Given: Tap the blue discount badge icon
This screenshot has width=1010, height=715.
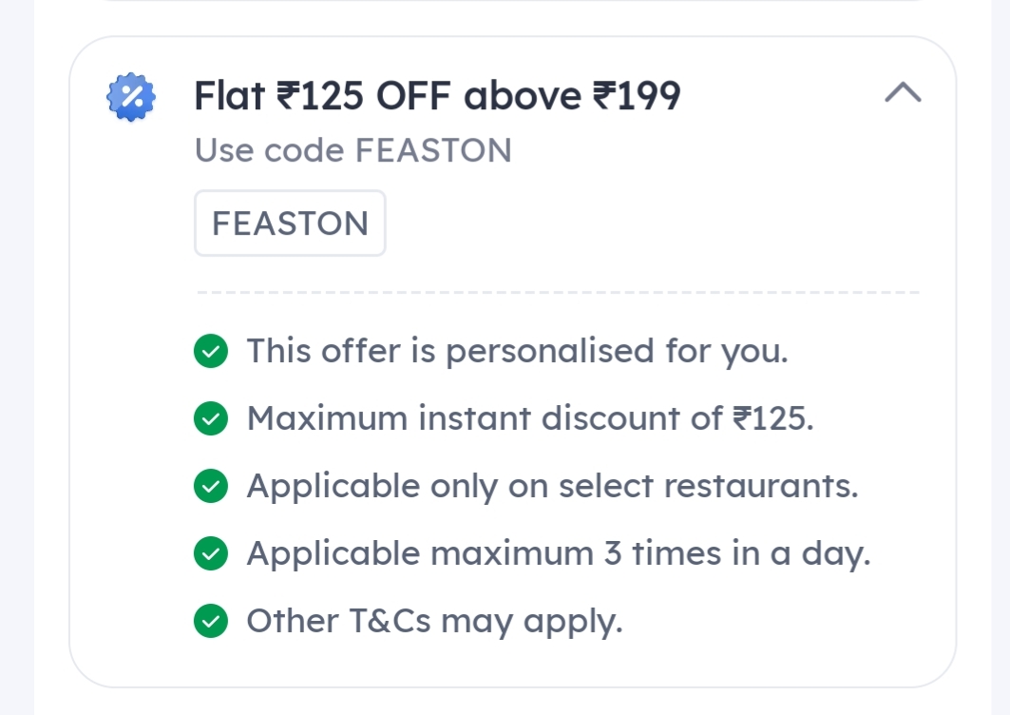Looking at the screenshot, I should click(130, 96).
